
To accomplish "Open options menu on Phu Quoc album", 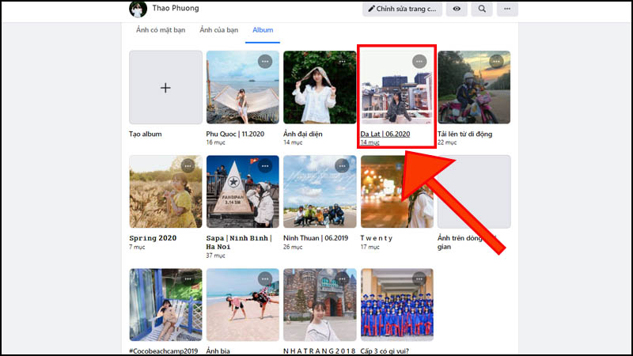I will (265, 62).
